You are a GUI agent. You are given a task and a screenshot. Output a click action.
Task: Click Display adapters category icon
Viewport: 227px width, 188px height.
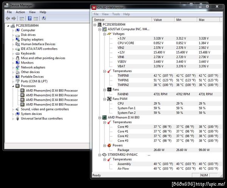[18, 39]
